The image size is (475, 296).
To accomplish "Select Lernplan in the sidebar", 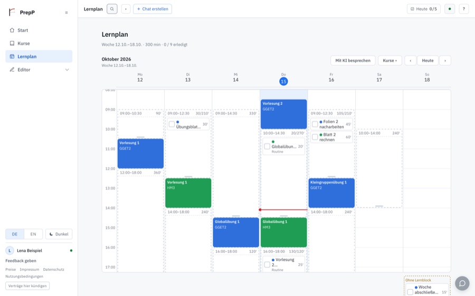I will 39,56.
